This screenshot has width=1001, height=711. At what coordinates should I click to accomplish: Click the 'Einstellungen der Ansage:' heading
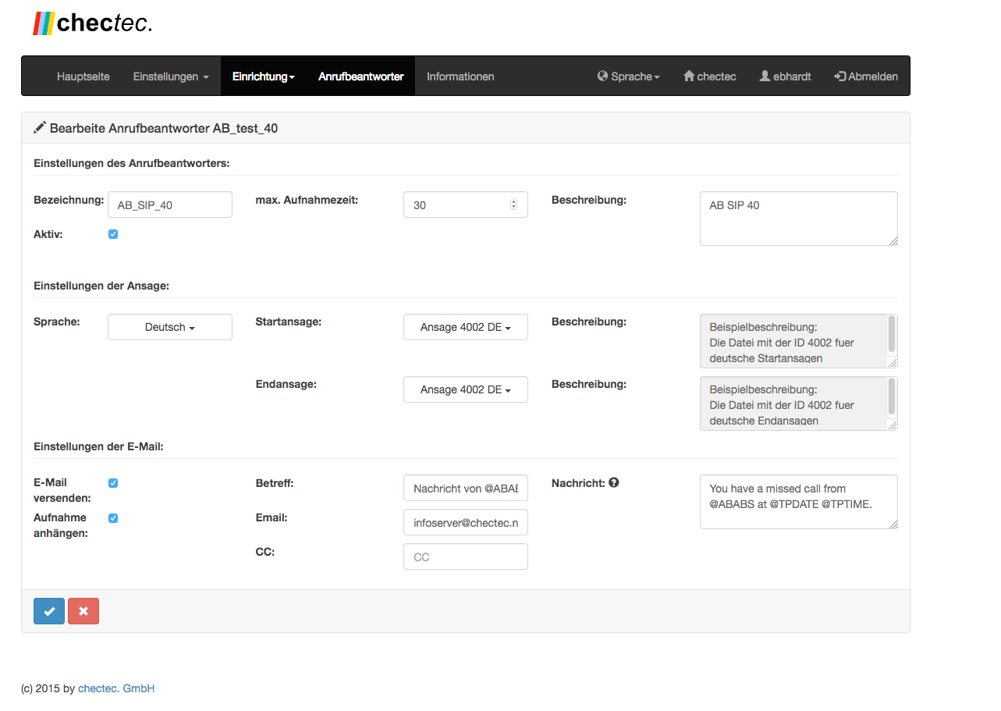[101, 286]
